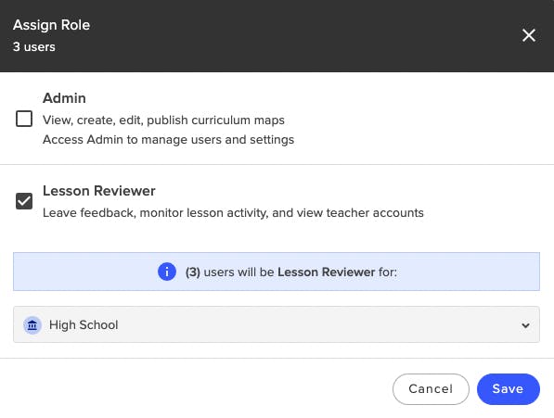The height and width of the screenshot is (418, 554).
Task: Expand the High School dropdown chevron
Action: pyautogui.click(x=525, y=325)
